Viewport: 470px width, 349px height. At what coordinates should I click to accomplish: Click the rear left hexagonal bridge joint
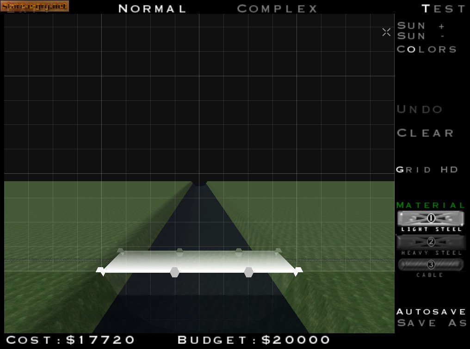[x=179, y=252]
